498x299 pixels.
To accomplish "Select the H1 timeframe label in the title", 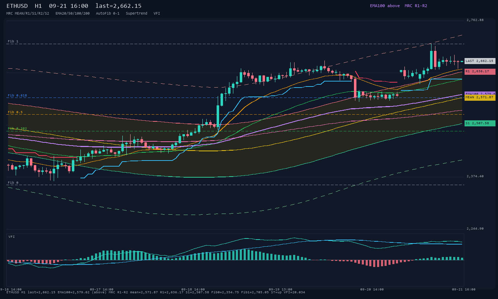I will (x=38, y=6).
